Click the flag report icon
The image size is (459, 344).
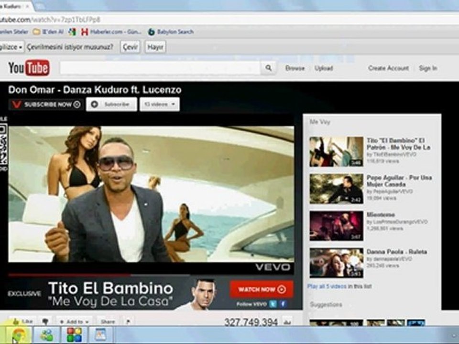128,322
